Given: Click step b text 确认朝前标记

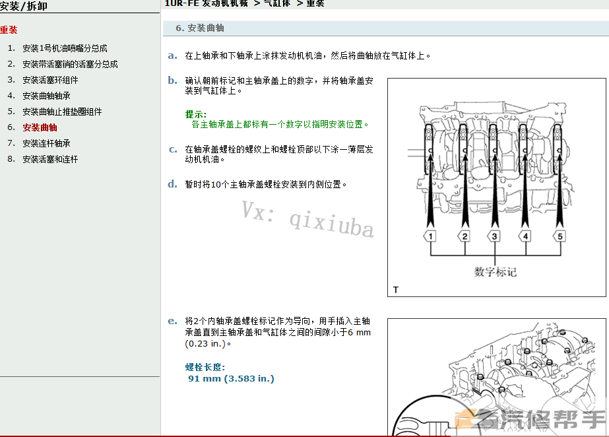Looking at the screenshot, I should pos(279,85).
